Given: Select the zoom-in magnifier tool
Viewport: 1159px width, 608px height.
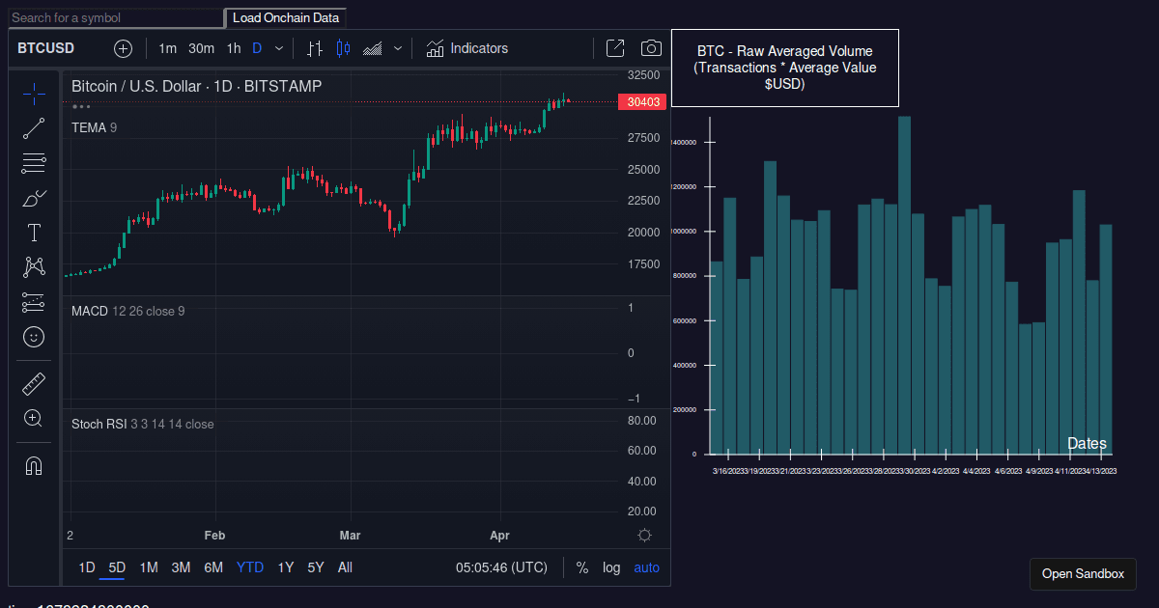Looking at the screenshot, I should [x=34, y=418].
